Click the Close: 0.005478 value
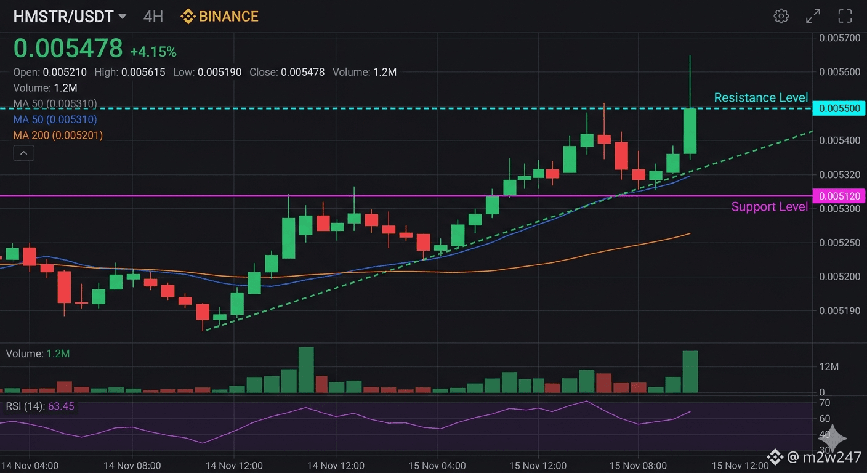The image size is (867, 473). coord(287,72)
